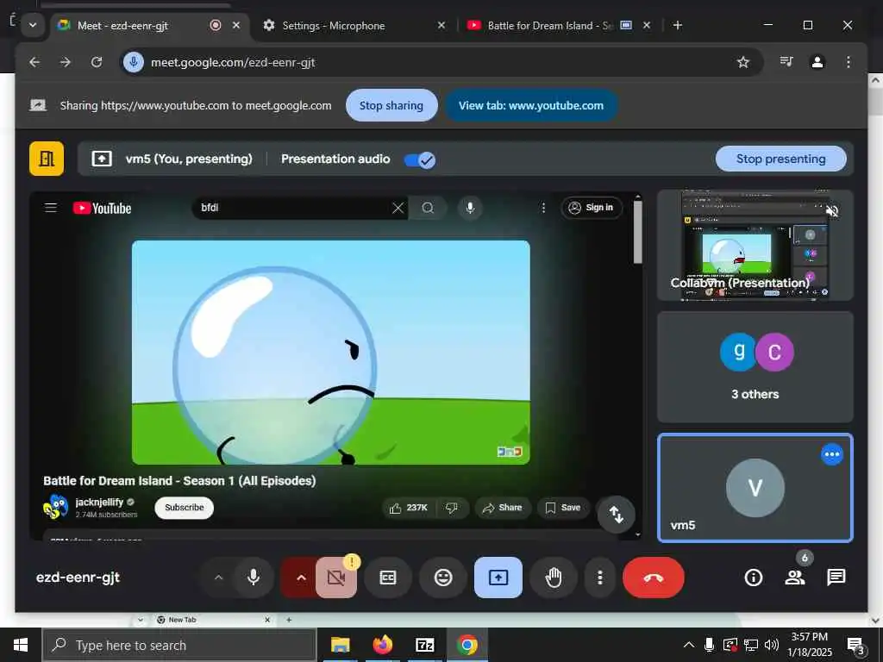This screenshot has width=883, height=662.
Task: Open YouTube settings three-dot menu
Action: pyautogui.click(x=543, y=208)
